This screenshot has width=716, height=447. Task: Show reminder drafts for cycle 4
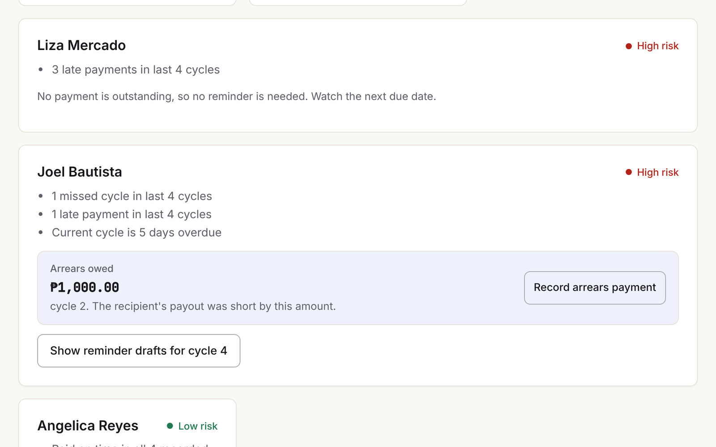click(139, 351)
